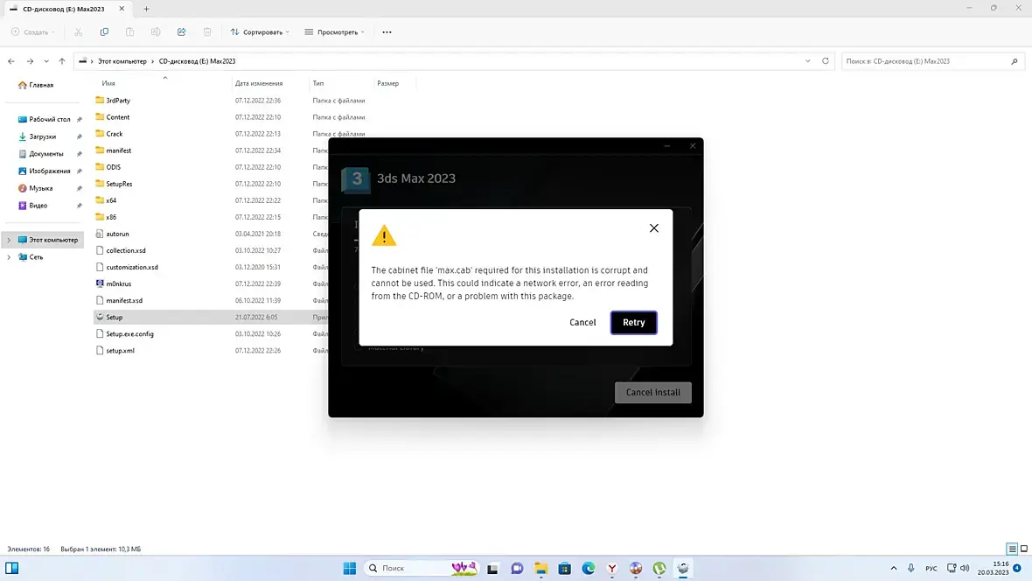Click the Delete trash icon in toolbar
1032x581 pixels.
coord(207,31)
